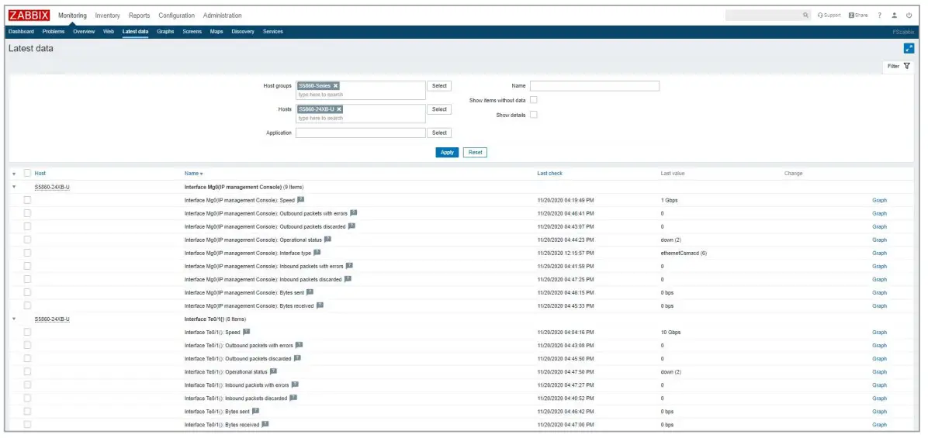Collapse the Interface Mg0 group
928x438 pixels.
(x=14, y=187)
